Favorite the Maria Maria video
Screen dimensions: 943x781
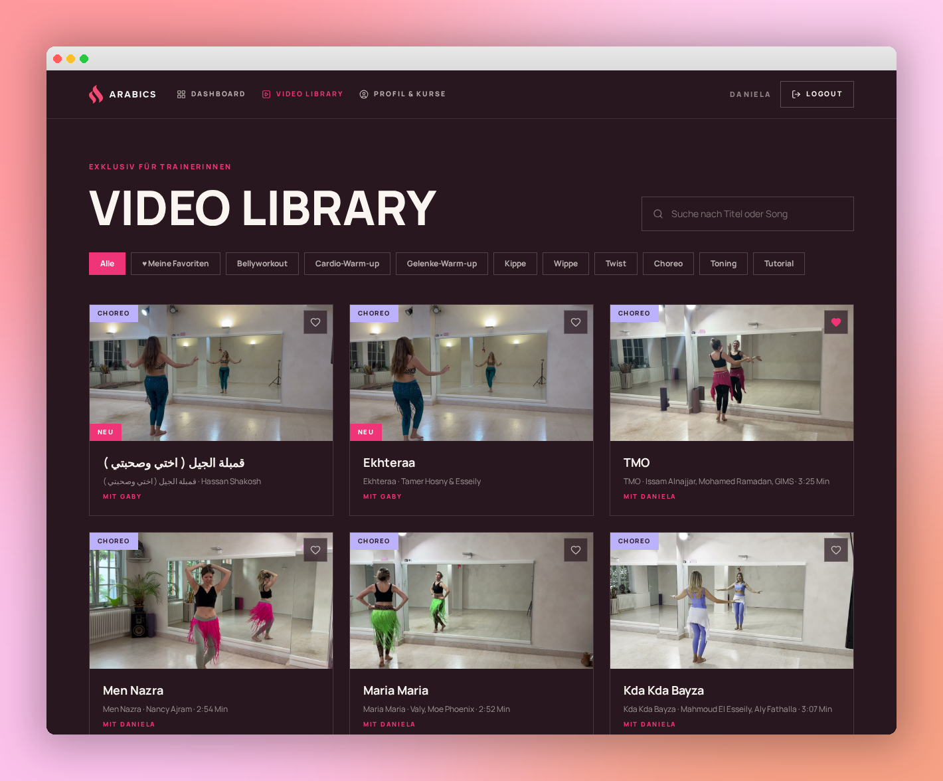(x=576, y=550)
